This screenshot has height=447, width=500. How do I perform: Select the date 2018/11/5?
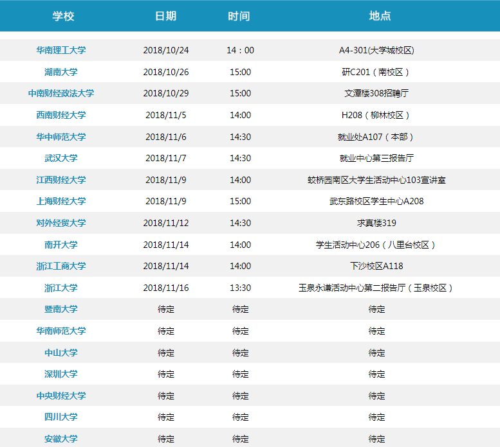(166, 115)
